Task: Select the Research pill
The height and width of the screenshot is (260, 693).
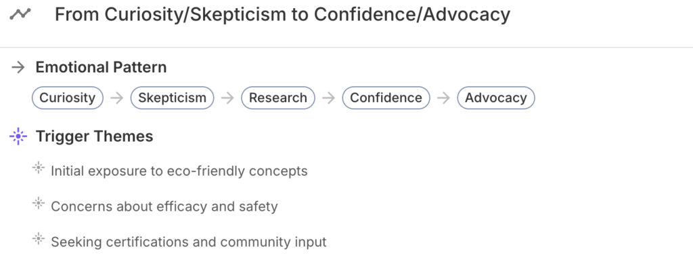Action: (x=278, y=98)
